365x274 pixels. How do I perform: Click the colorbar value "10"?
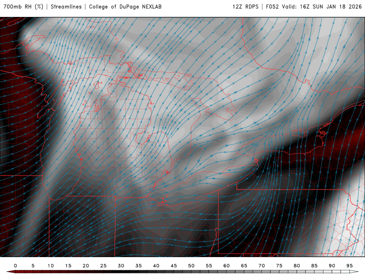[51, 266]
